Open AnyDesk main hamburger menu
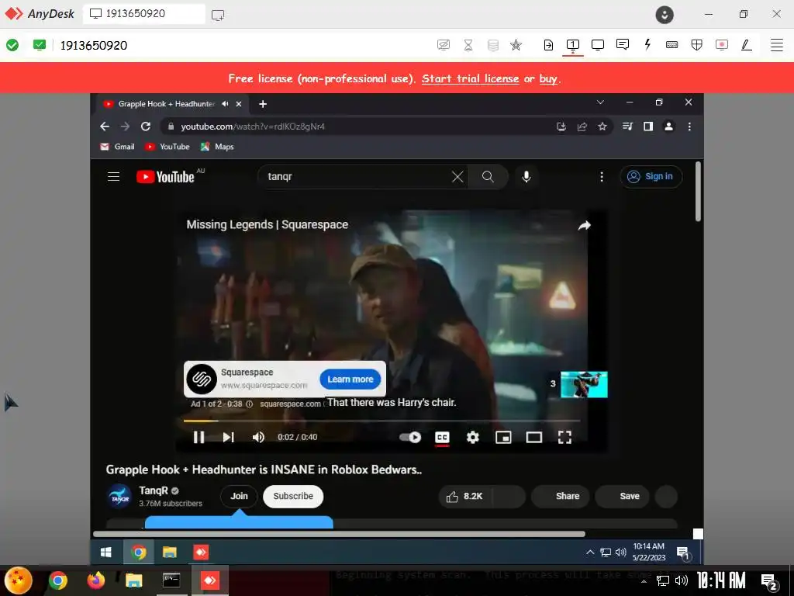794x596 pixels. tap(777, 45)
